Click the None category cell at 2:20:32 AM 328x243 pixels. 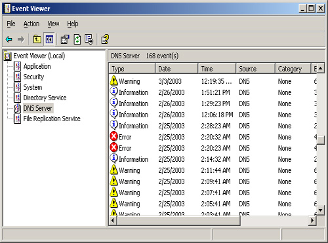(285, 137)
